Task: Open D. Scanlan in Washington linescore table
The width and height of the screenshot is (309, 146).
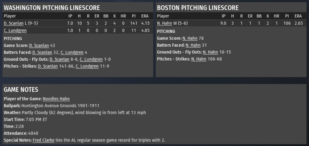Action: click(14, 23)
